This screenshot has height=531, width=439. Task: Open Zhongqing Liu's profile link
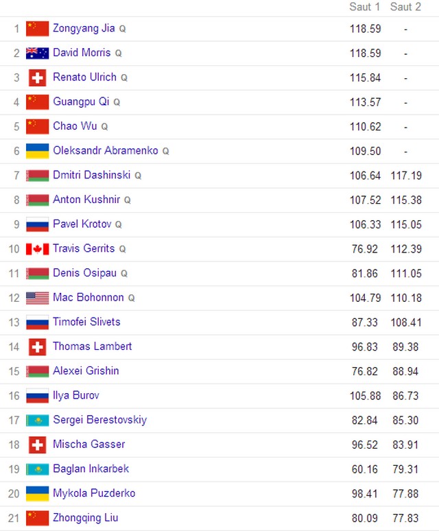(x=85, y=518)
